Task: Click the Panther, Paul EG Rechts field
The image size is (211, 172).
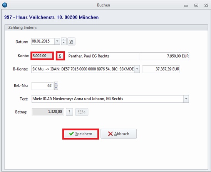Action: click(x=104, y=56)
